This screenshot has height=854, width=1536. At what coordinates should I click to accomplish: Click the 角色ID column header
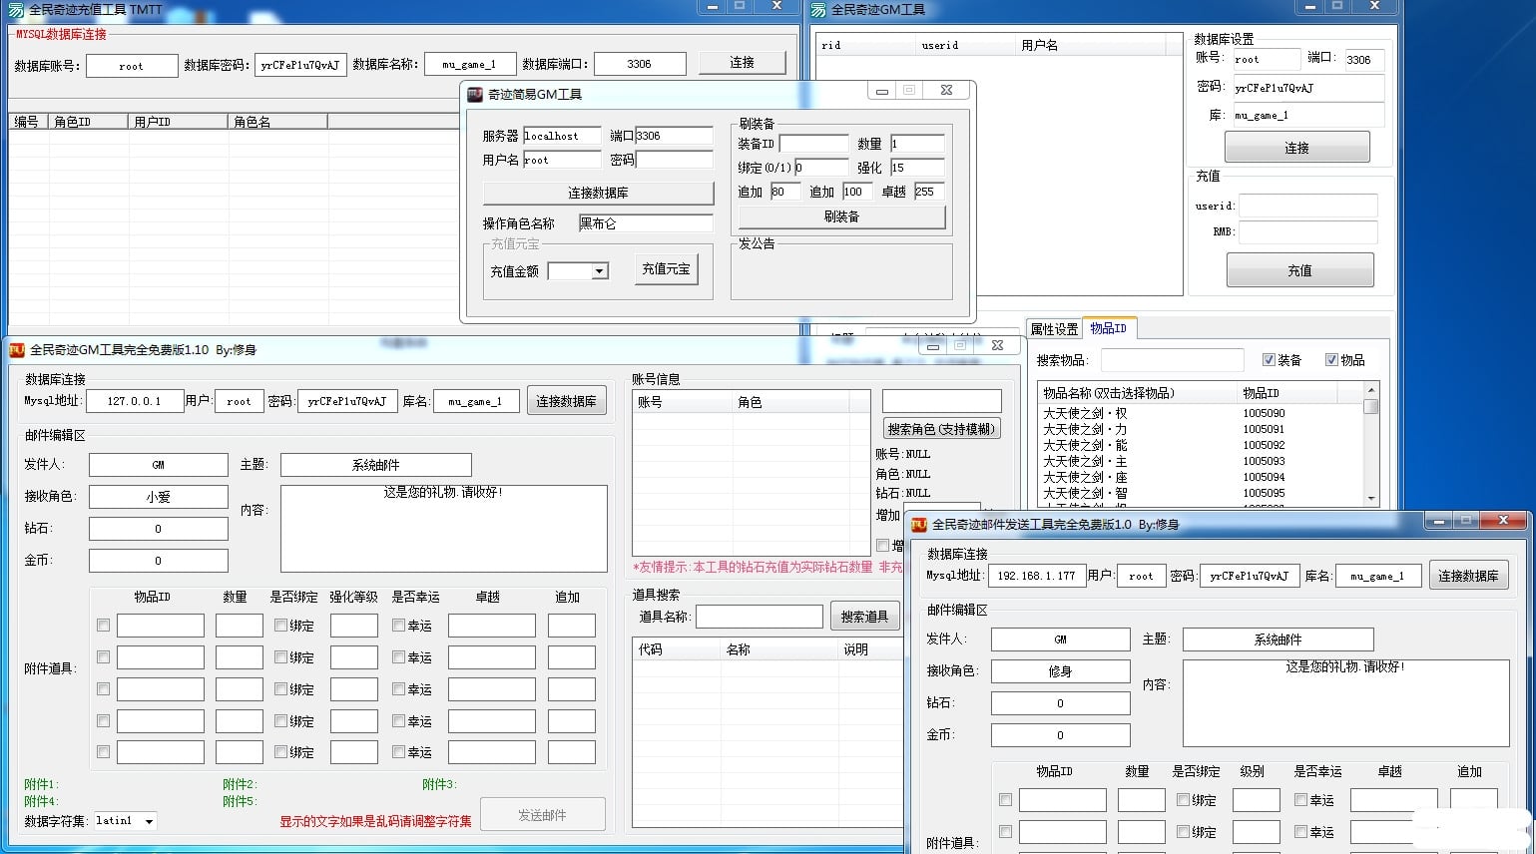tap(89, 122)
